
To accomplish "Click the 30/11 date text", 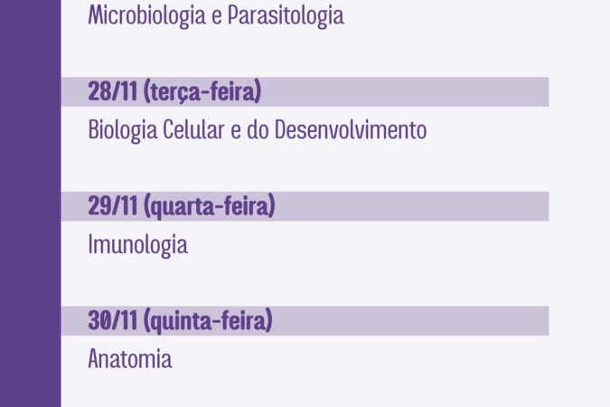I will click(x=112, y=320).
